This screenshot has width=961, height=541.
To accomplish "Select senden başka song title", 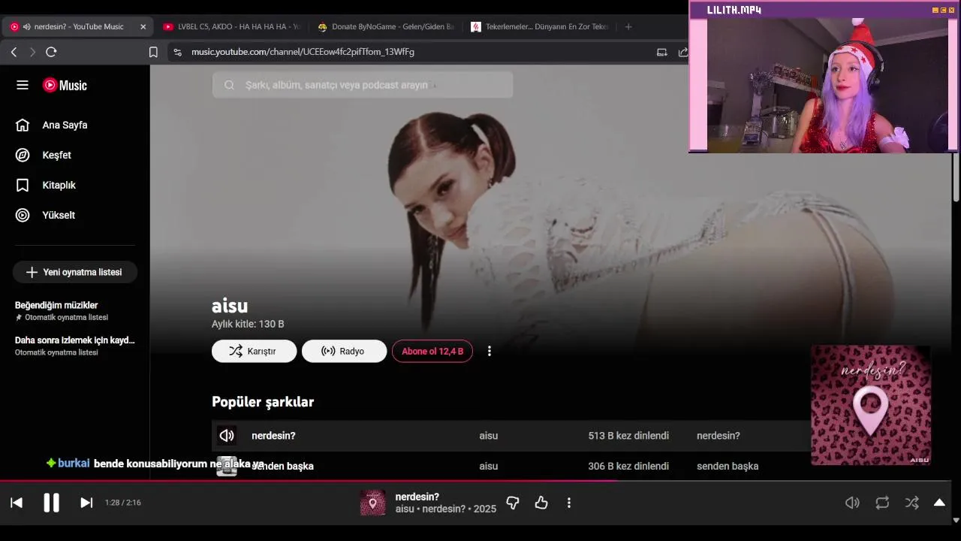I will [x=282, y=466].
